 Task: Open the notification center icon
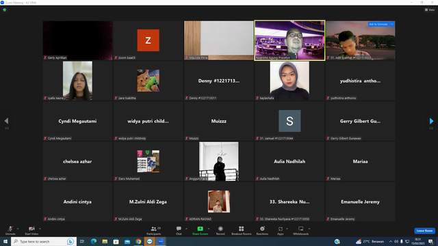431,241
